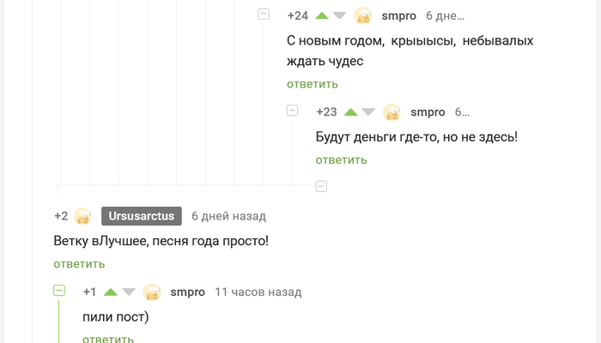This screenshot has width=601, height=343.
Task: Open smpro avatar on +23 comment
Action: pos(392,111)
